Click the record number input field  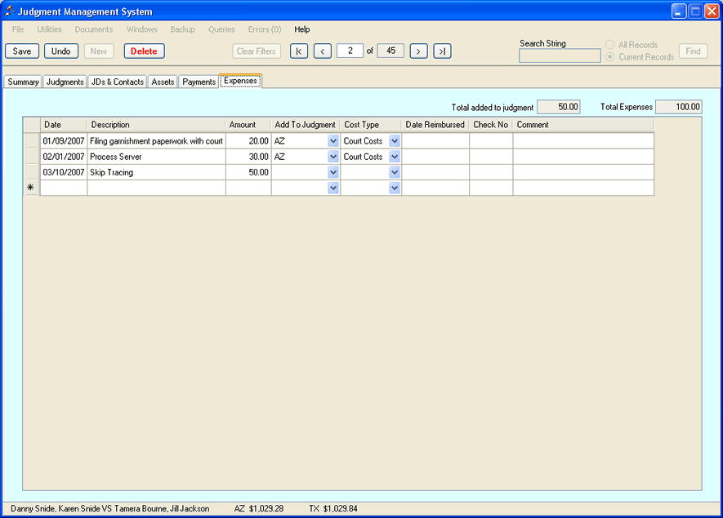pyautogui.click(x=350, y=51)
